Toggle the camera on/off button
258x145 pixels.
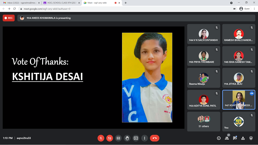tap(110, 138)
